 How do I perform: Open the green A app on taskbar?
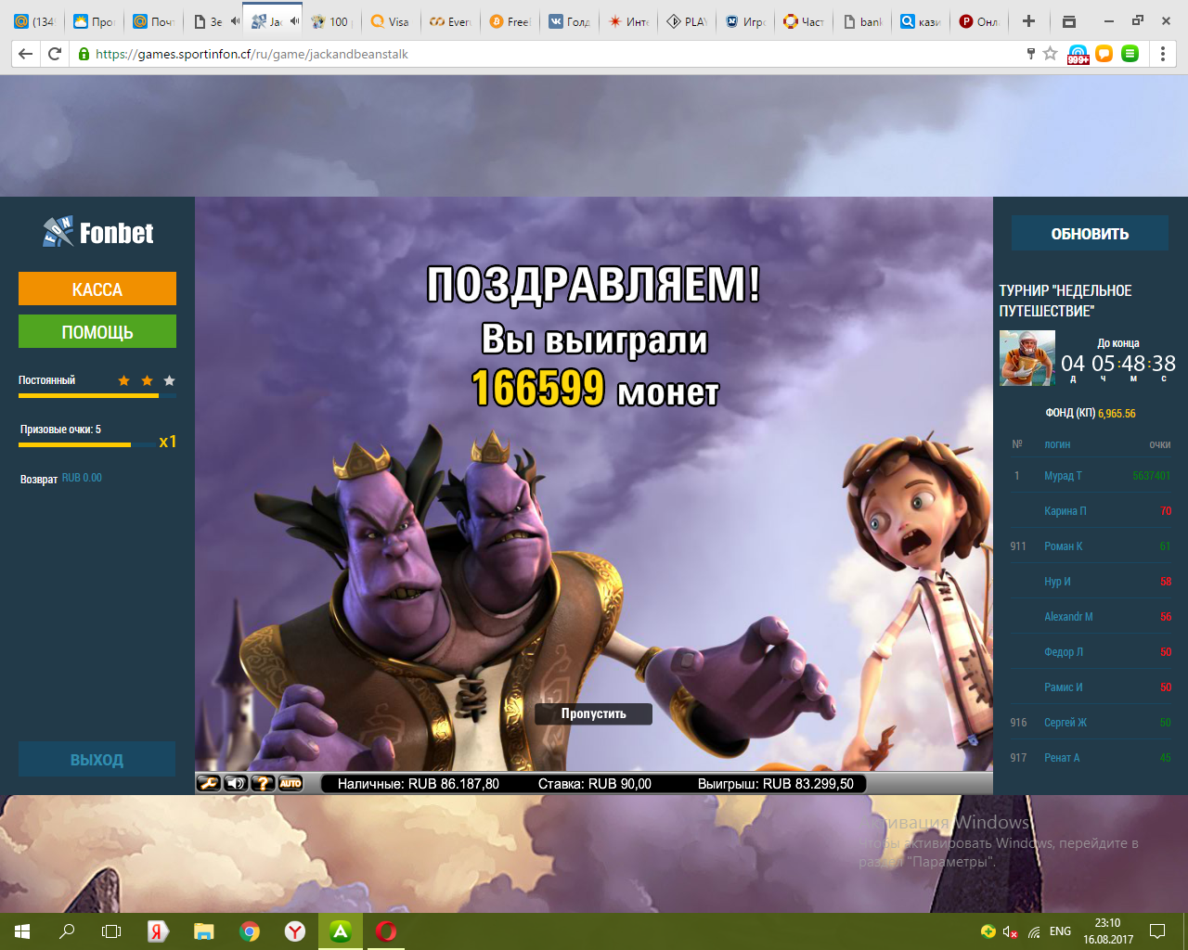tap(341, 931)
